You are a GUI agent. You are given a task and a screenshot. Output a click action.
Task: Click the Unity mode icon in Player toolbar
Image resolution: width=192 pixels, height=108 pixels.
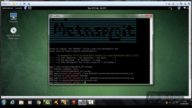29,4
